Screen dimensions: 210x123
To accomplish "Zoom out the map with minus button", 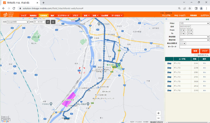I will pyautogui.click(x=158, y=118).
